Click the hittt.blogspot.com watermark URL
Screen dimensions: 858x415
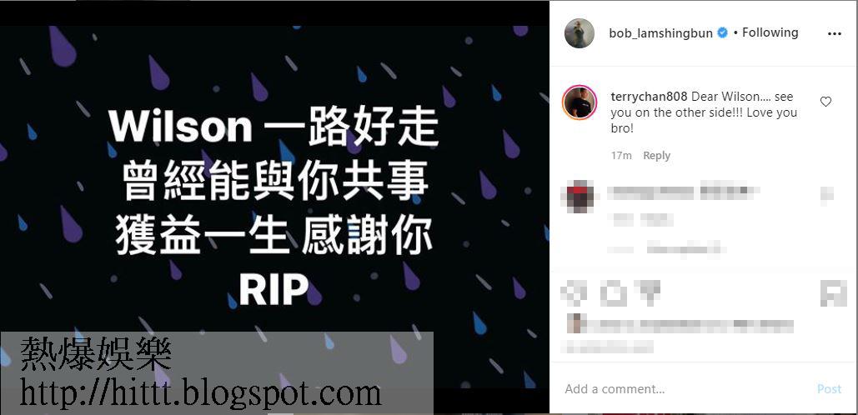click(x=200, y=393)
